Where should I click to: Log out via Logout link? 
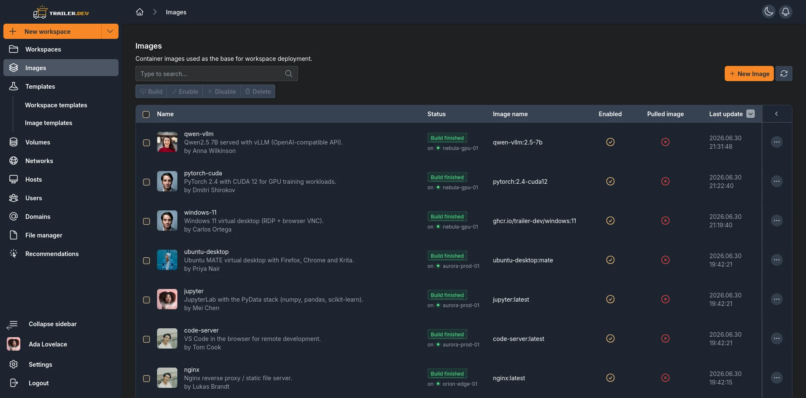(x=61, y=383)
